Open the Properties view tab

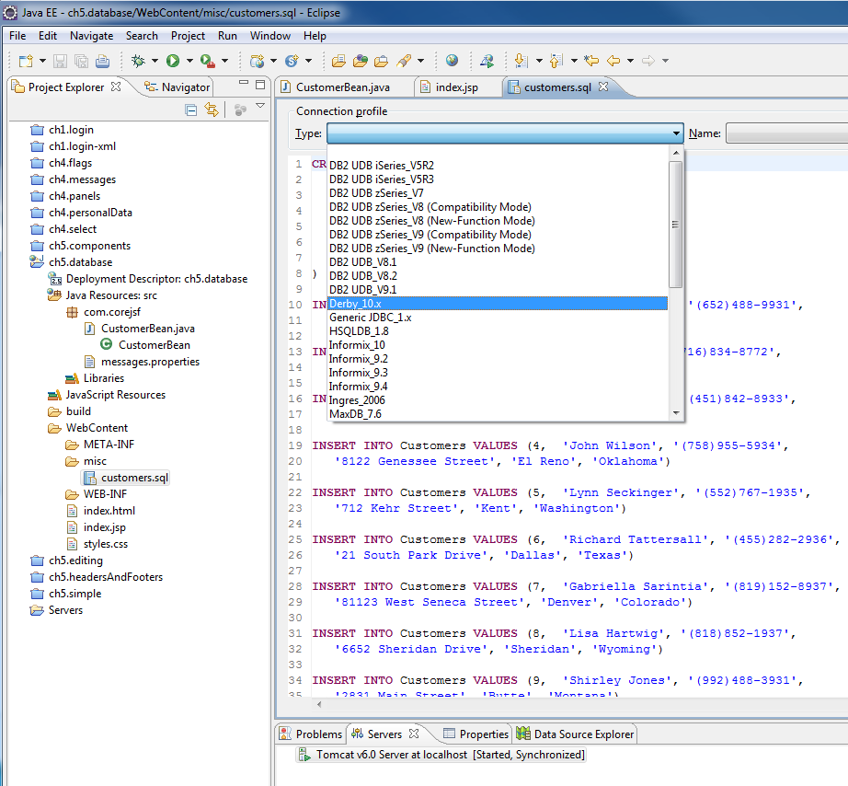pos(476,734)
